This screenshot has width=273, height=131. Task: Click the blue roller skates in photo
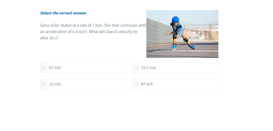183,47
